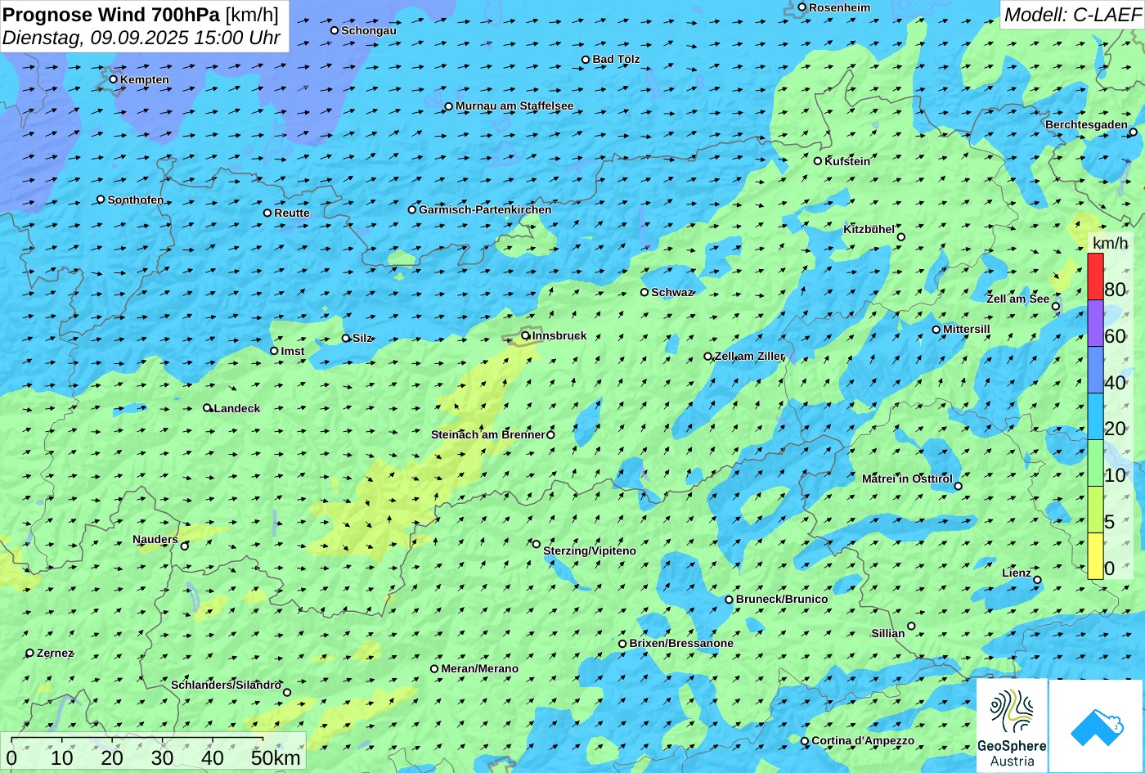Click the 'km/h' legend unit label
Screen dimensions: 1145x773
coord(1110,243)
